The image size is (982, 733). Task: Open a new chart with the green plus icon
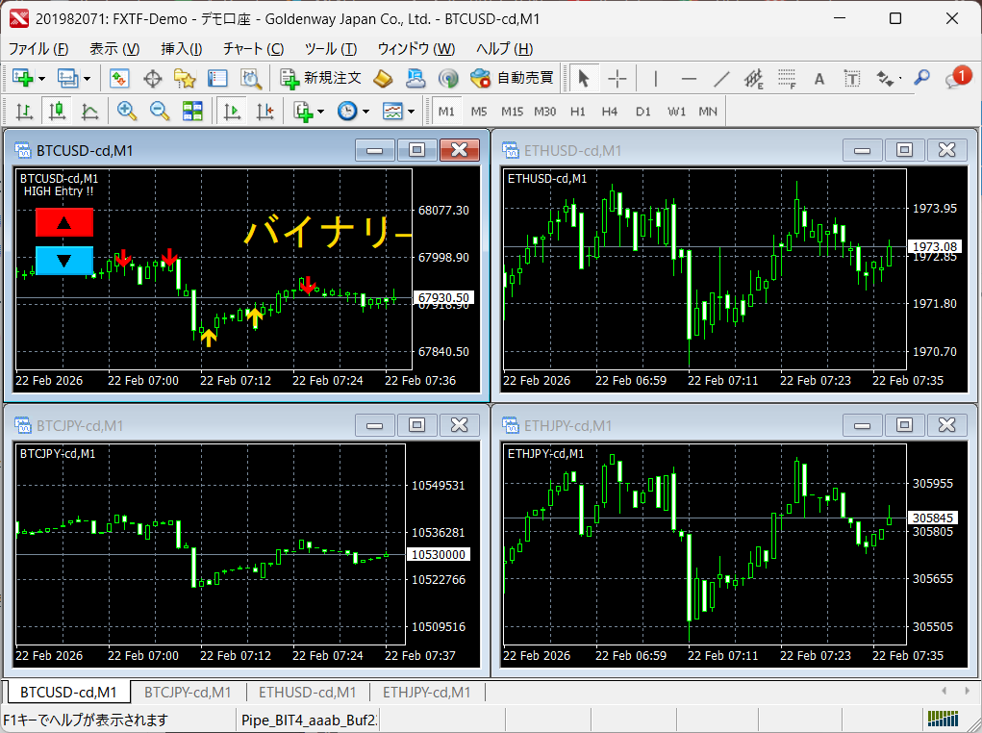click(x=22, y=78)
